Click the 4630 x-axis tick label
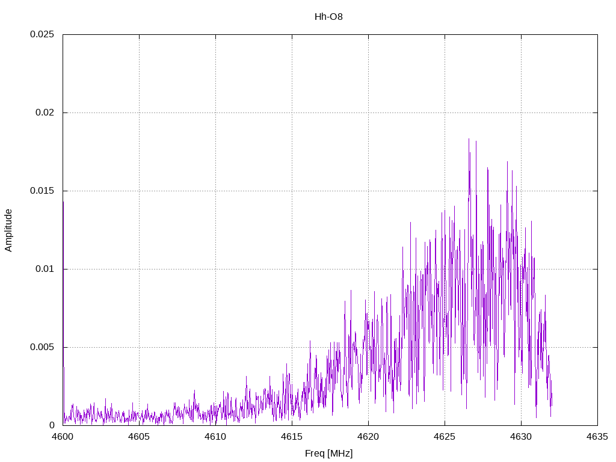Image resolution: width=616 pixels, height=462 pixels. pyautogui.click(x=522, y=437)
